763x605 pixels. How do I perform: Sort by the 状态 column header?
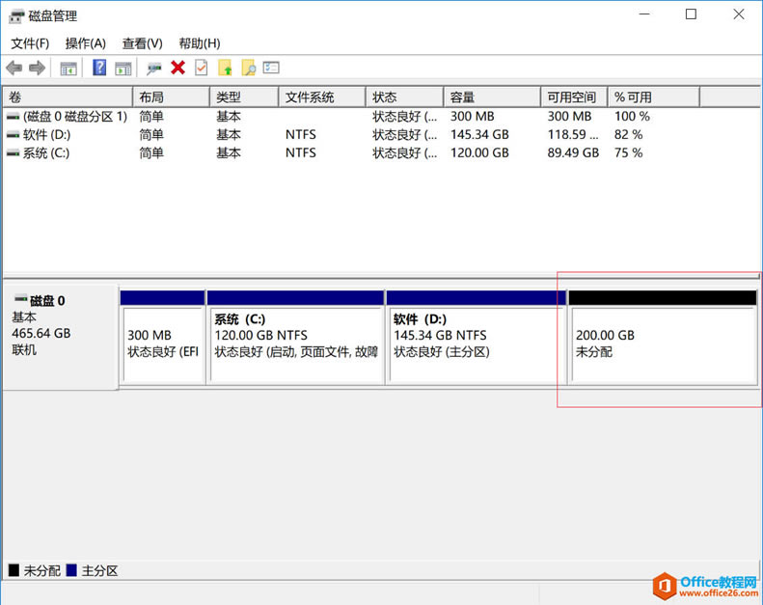405,96
